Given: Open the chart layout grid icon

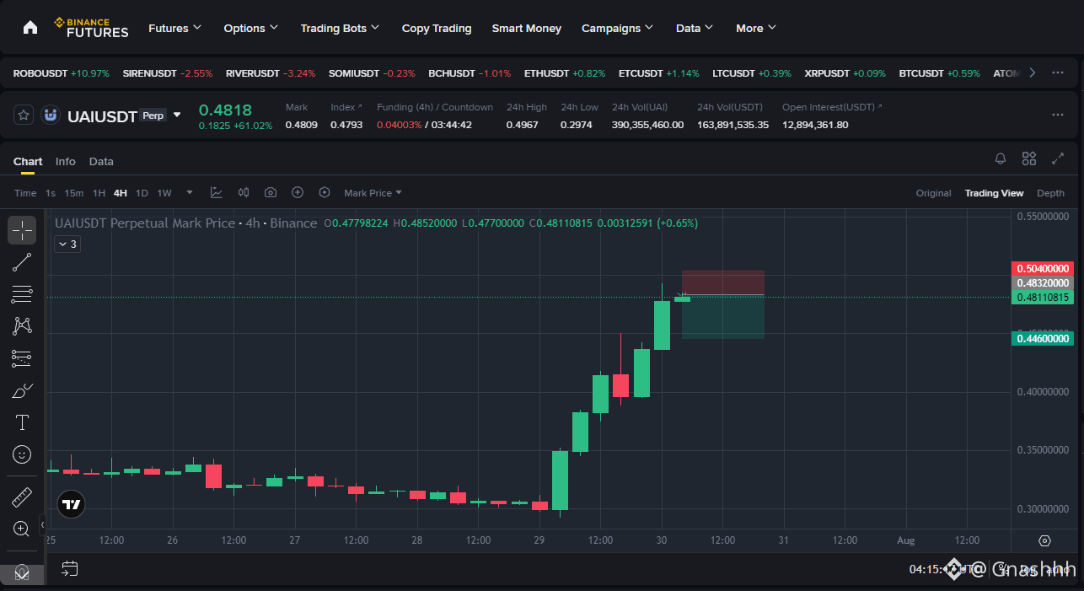Looking at the screenshot, I should coord(1029,158).
